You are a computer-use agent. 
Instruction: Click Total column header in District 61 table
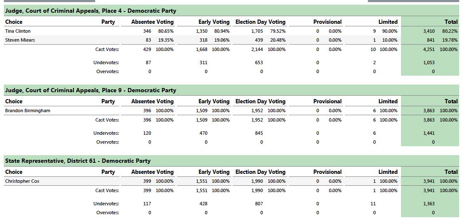click(x=451, y=172)
